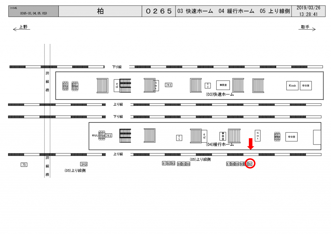Click the 741 box on platform 03
This screenshot has width=331, height=234.
click(x=168, y=85)
